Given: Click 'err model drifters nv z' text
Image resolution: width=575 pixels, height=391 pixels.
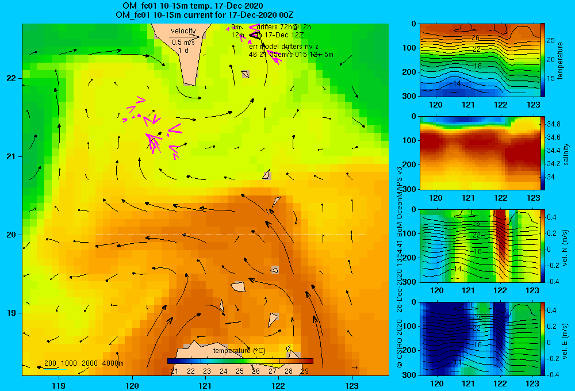Looking at the screenshot, I should point(284,47).
